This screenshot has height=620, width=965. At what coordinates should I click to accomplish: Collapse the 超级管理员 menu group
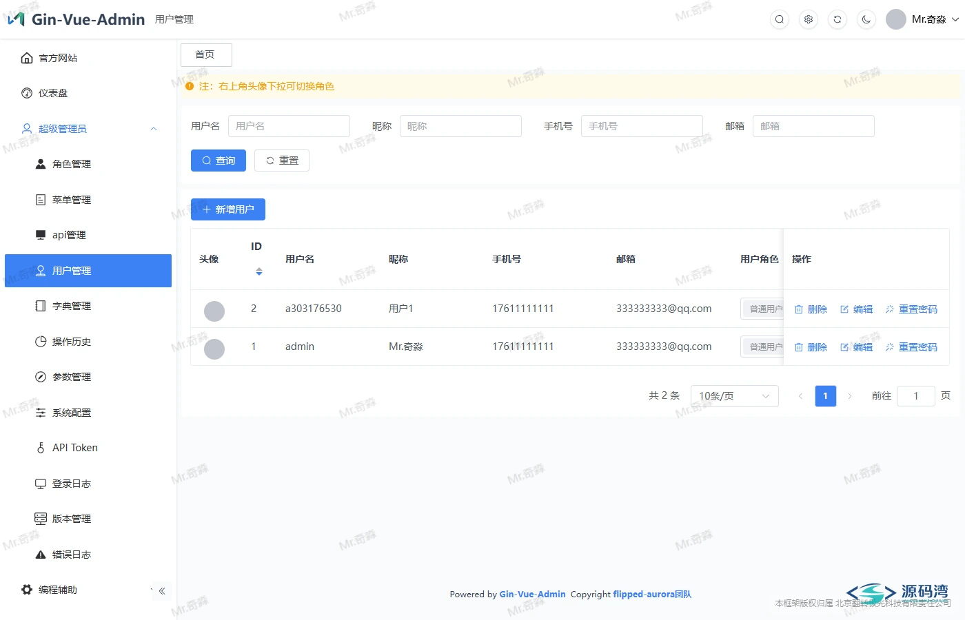(x=88, y=129)
